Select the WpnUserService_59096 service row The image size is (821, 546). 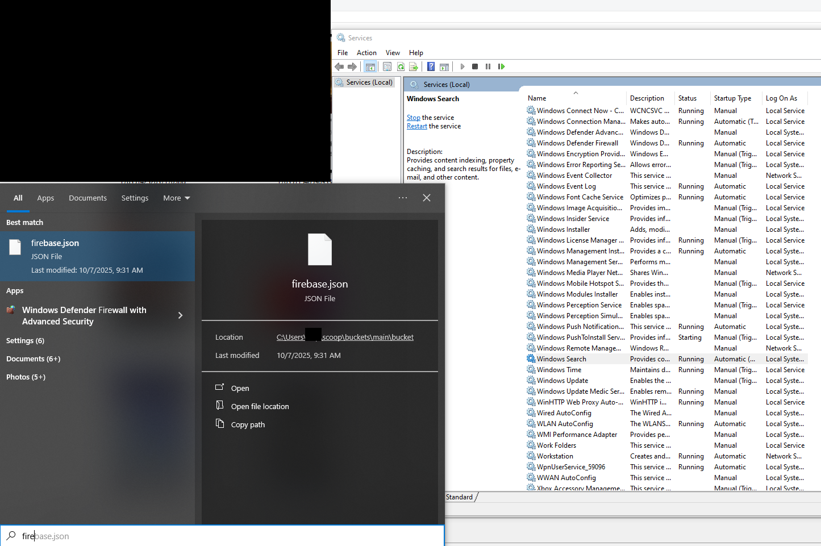point(667,467)
